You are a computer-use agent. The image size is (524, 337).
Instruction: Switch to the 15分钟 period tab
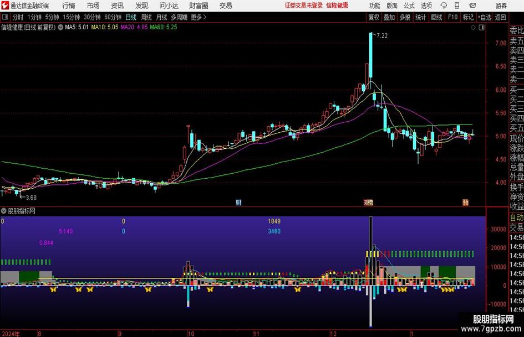pyautogui.click(x=72, y=17)
